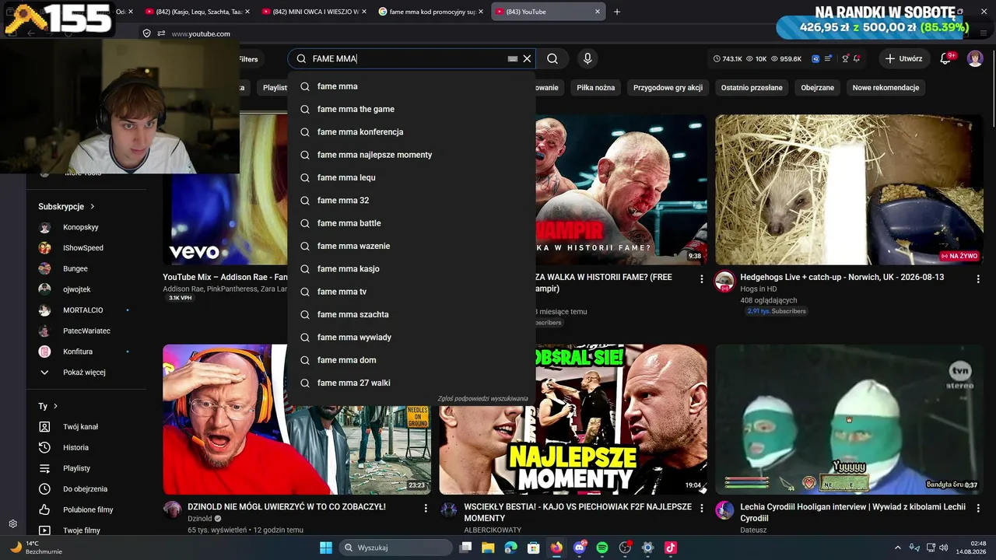Filter the feed by the Piłka nożna chip
996x560 pixels.
tap(596, 88)
